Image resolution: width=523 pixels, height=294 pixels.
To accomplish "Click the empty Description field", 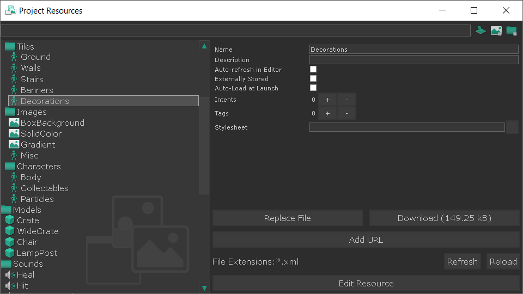I will (414, 60).
